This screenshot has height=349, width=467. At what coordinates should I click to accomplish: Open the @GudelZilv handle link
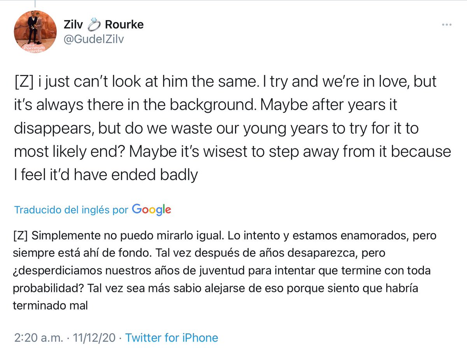(93, 39)
